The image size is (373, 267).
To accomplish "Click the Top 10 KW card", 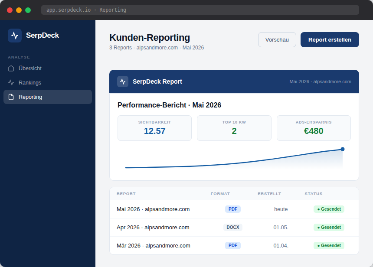I will coord(234,128).
